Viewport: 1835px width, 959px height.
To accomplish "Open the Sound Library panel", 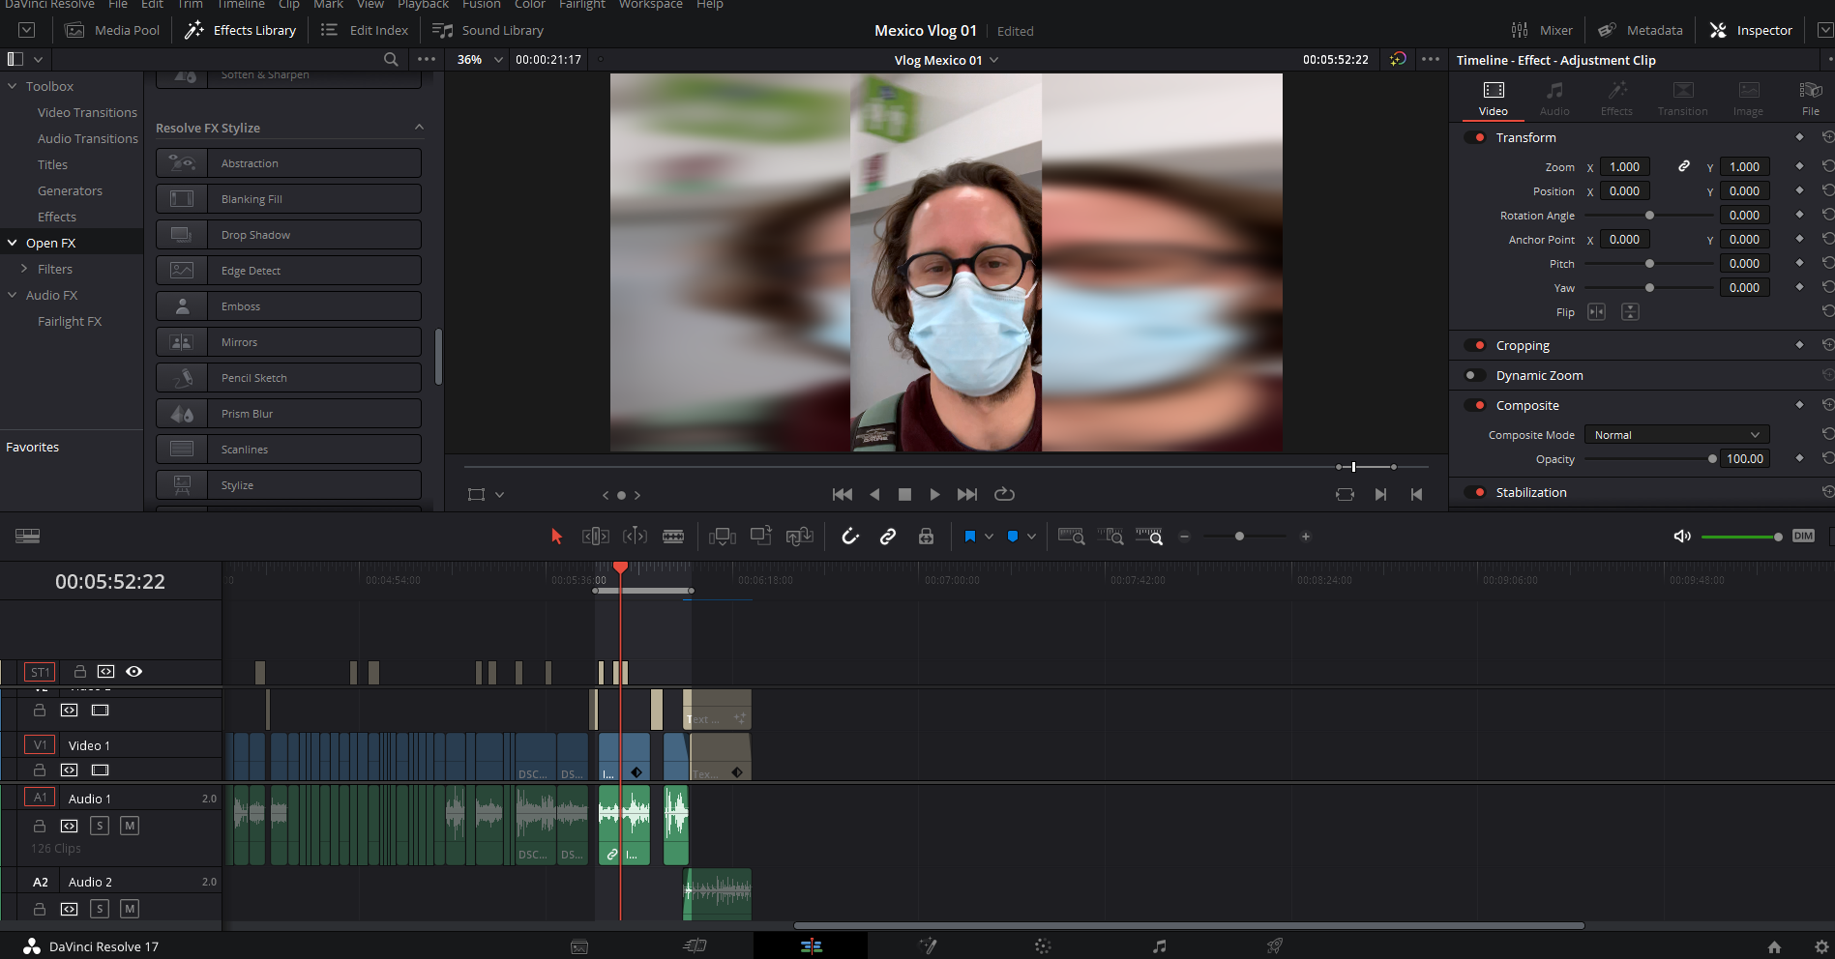I will pos(488,30).
